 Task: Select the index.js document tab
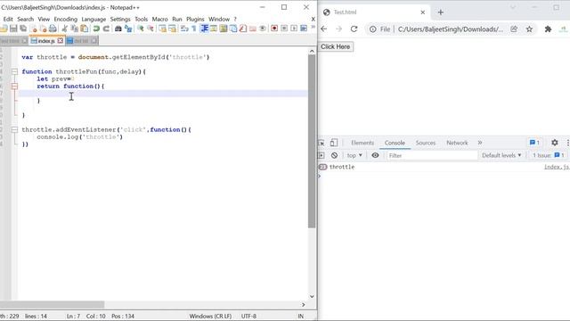coord(45,41)
